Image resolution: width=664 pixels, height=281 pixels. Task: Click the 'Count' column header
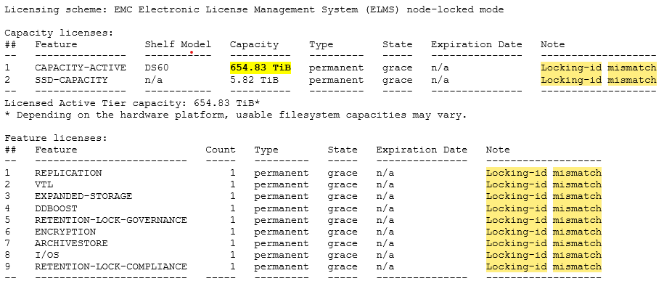point(220,150)
